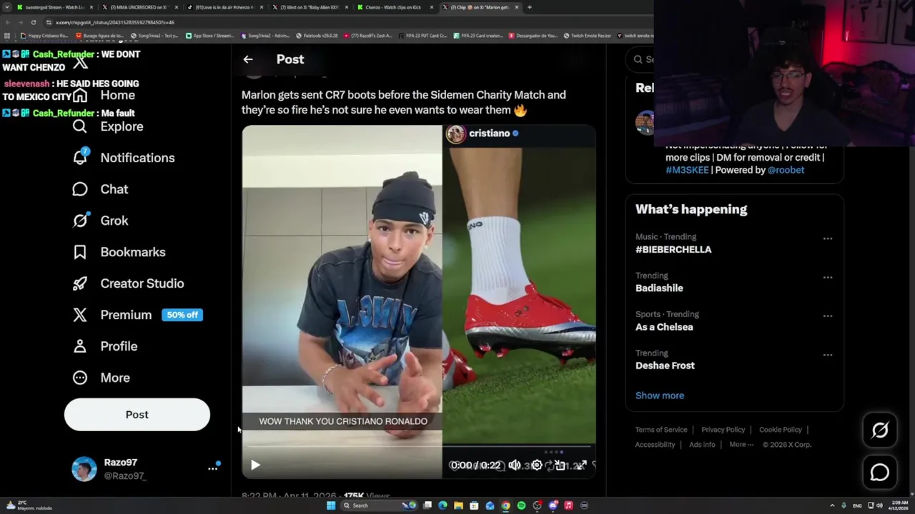The height and width of the screenshot is (514, 915).
Task: Go back with the Post arrow
Action: click(247, 59)
